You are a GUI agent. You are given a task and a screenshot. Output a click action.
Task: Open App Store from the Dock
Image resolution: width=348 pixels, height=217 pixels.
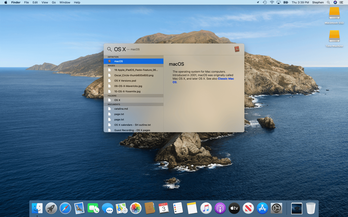(x=262, y=208)
